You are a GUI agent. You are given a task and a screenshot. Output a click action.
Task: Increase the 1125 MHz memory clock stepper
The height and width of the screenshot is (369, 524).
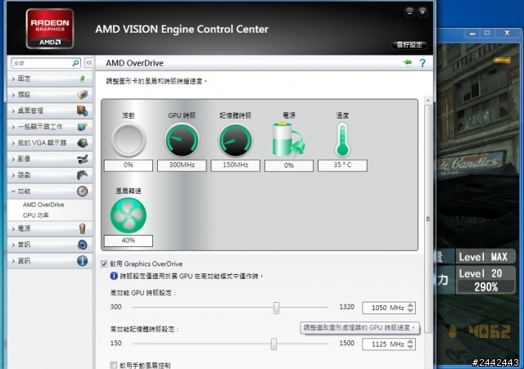(x=411, y=341)
